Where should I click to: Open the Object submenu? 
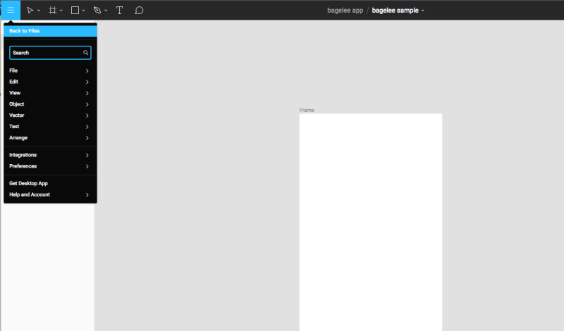50,104
